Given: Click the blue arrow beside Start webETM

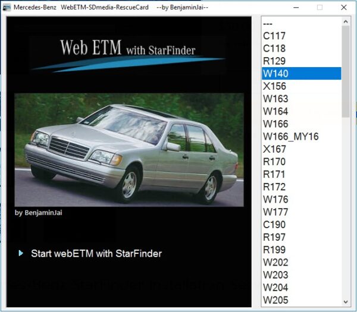Looking at the screenshot, I should [21, 253].
